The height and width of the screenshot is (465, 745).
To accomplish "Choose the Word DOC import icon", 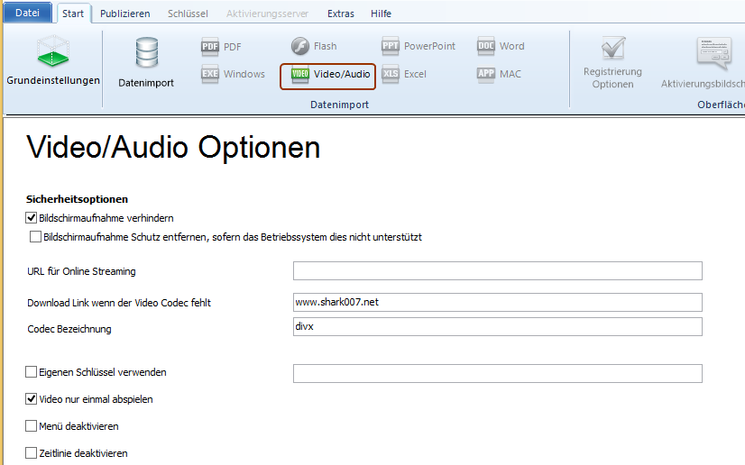I will 486,46.
